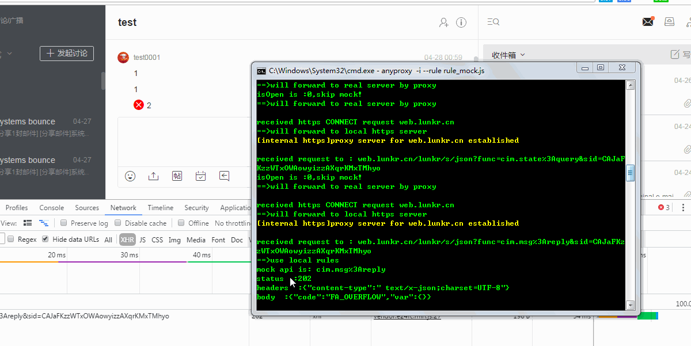Screen dimensions: 691x346
Task: Click the post (帖) icon in chat toolbar
Action: click(177, 176)
